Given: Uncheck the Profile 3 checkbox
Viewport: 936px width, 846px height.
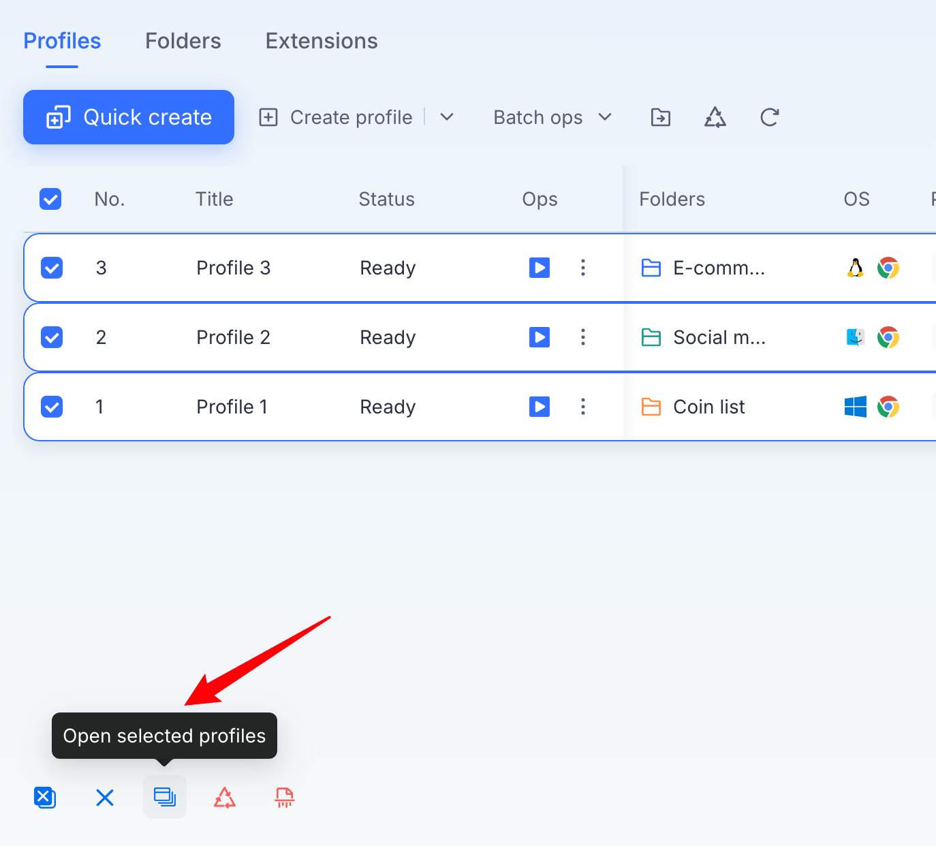Looking at the screenshot, I should point(52,268).
